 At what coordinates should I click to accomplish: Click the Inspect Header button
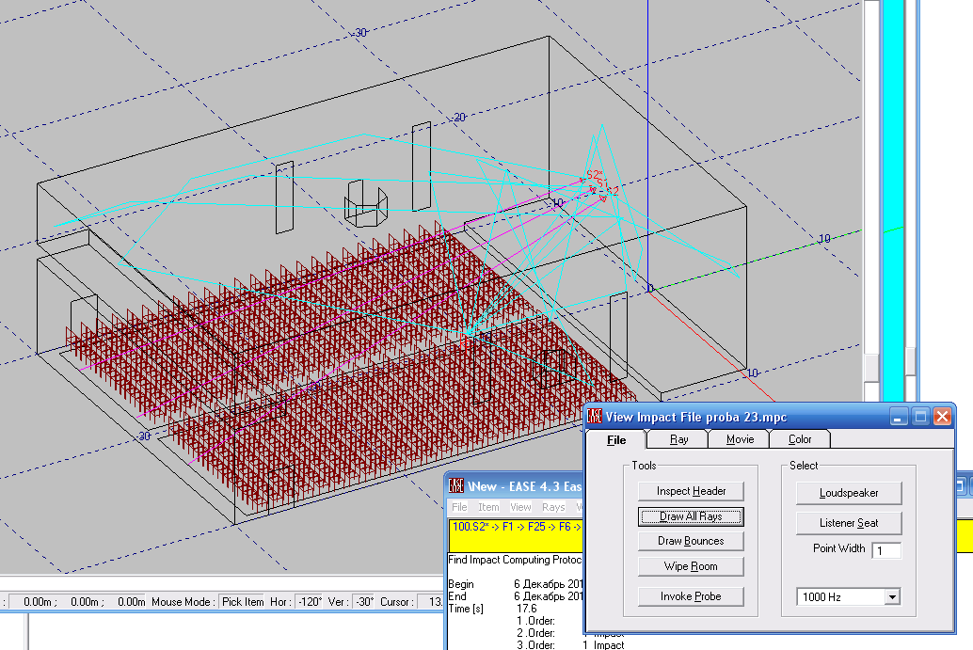click(x=691, y=491)
